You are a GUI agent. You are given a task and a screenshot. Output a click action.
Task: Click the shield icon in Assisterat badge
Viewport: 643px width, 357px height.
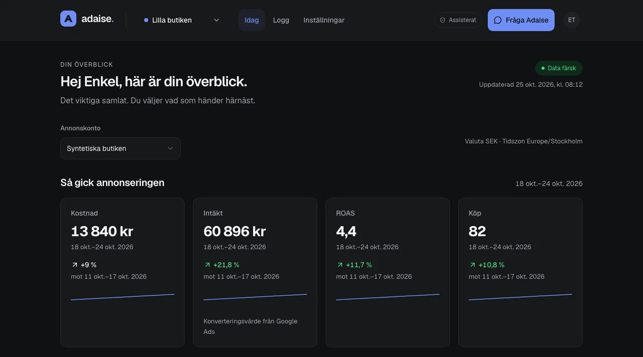pyautogui.click(x=443, y=20)
